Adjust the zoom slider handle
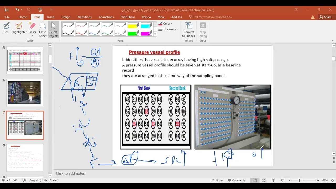The width and height of the screenshot is (336, 189). point(299,180)
